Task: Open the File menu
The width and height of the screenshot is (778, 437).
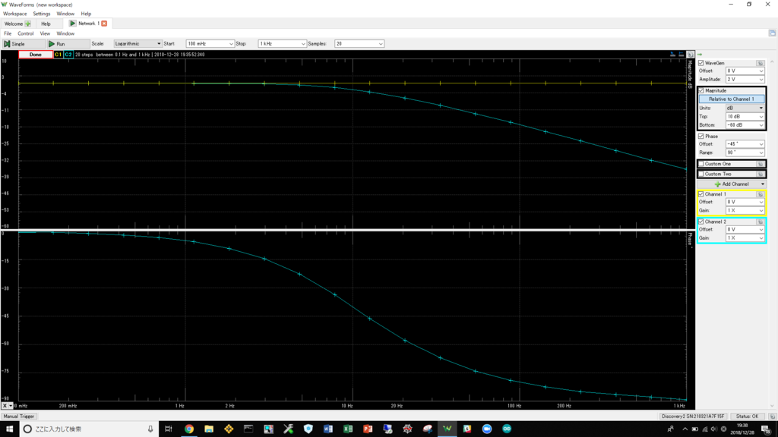Action: [x=8, y=33]
